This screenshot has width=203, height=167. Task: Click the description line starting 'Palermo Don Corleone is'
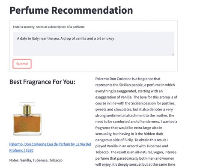point(128,79)
